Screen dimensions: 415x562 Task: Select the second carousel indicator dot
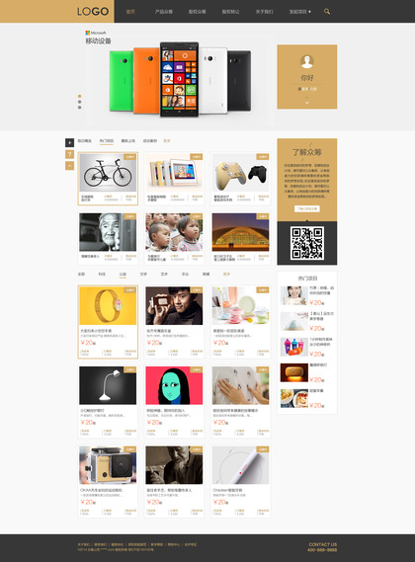coord(80,102)
